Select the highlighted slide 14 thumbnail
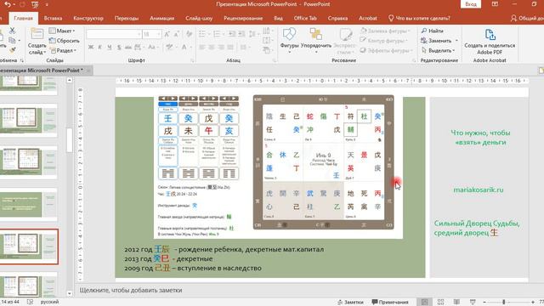544x306 pixels. tap(28, 246)
